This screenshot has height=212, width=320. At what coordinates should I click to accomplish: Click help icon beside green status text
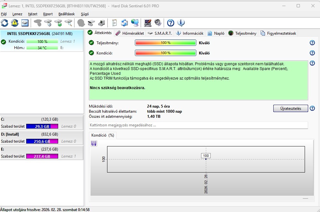point(312,63)
